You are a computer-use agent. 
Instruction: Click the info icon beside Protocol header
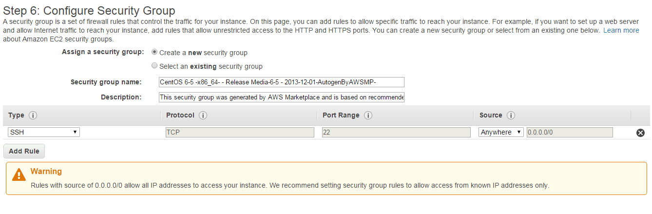point(203,116)
